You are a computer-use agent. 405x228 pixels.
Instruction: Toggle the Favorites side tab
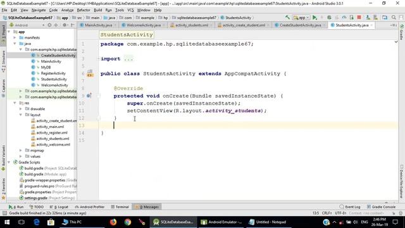pos(3,189)
